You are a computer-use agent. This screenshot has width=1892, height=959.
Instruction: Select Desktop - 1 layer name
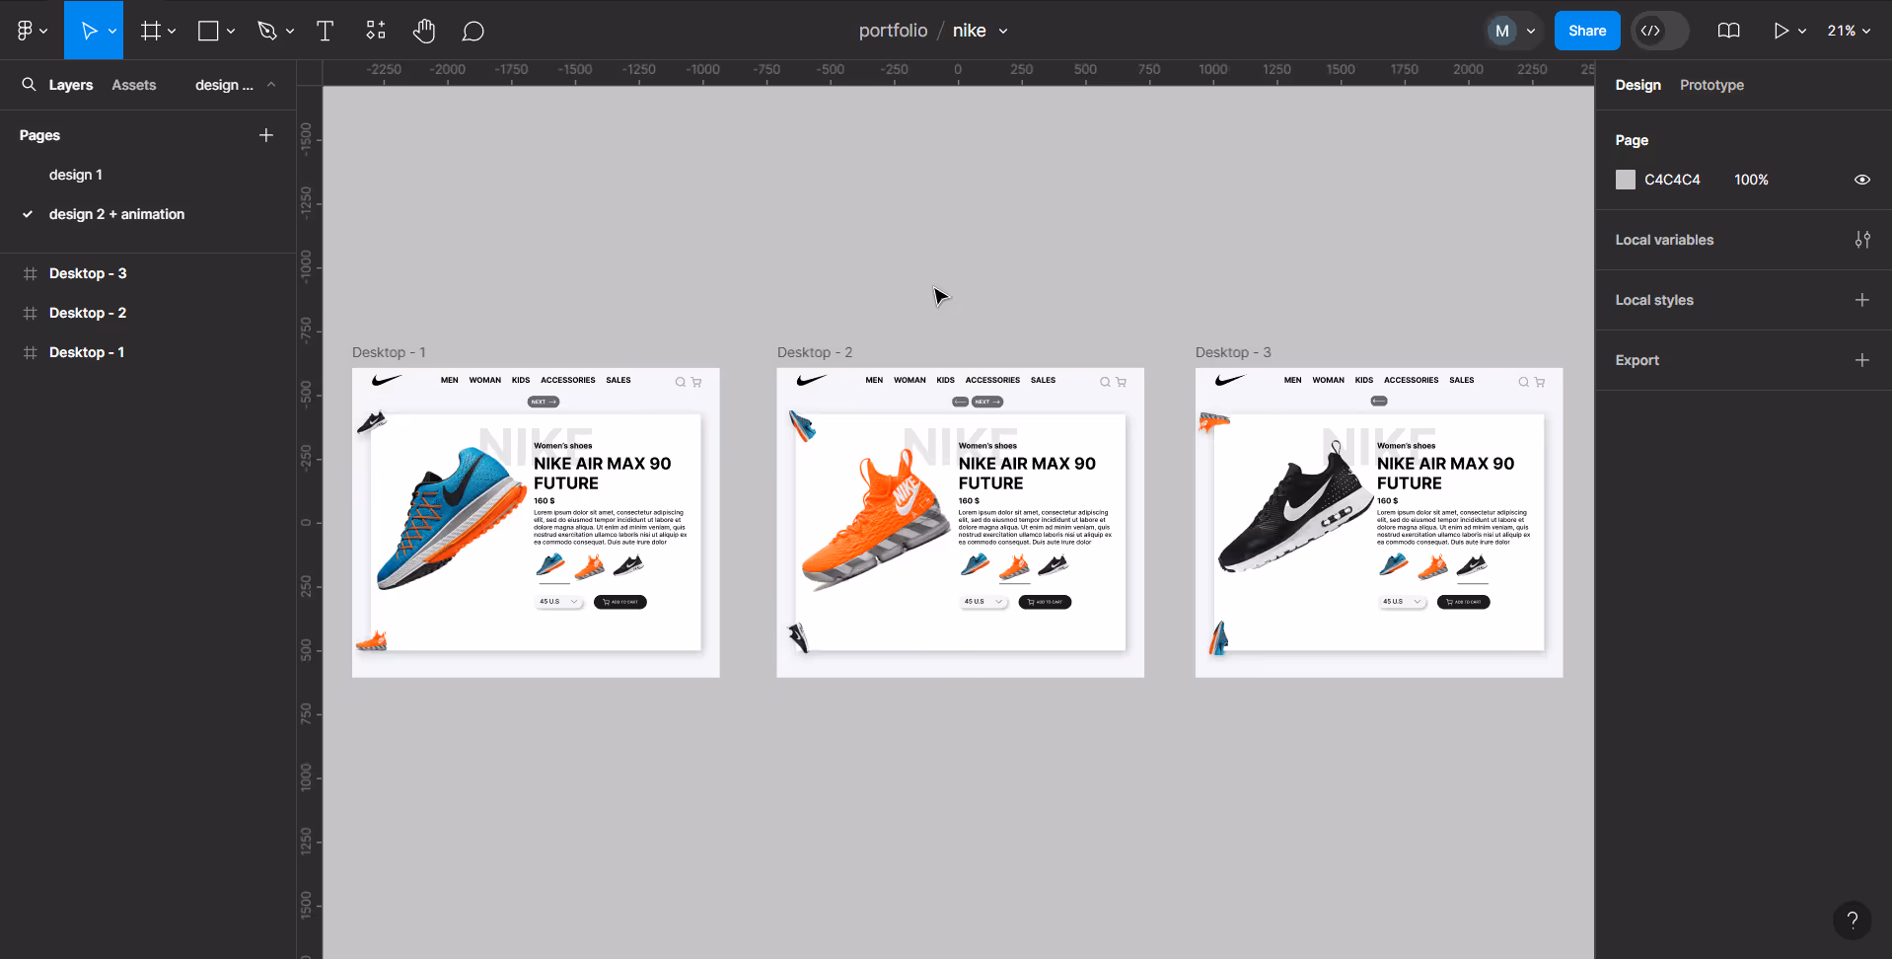coord(87,352)
